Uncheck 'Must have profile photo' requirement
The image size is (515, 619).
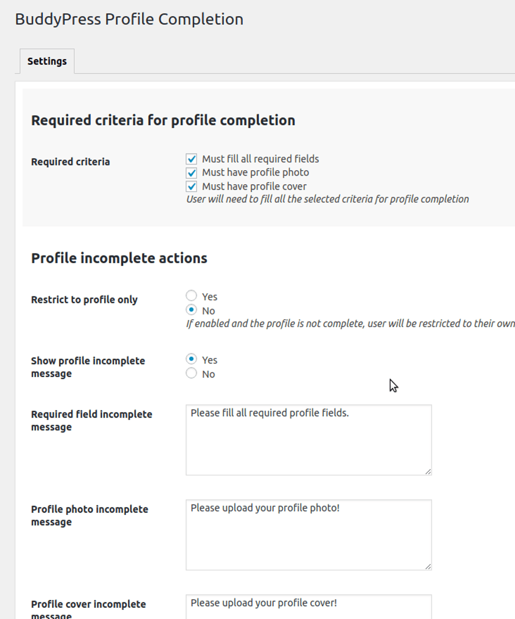click(192, 172)
